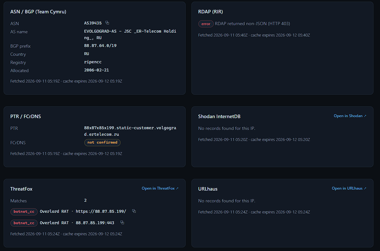Click the botnet_cc tag beside 88.87.85.199:443
This screenshot has height=251, width=380.
pyautogui.click(x=24, y=223)
